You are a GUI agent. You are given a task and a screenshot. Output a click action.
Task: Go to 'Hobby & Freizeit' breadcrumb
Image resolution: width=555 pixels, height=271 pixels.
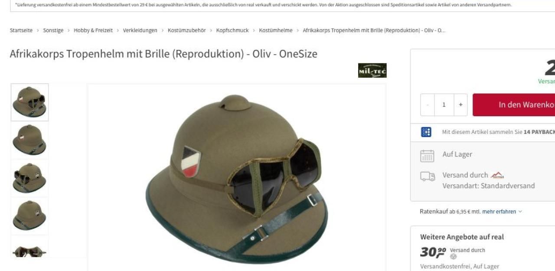click(93, 30)
